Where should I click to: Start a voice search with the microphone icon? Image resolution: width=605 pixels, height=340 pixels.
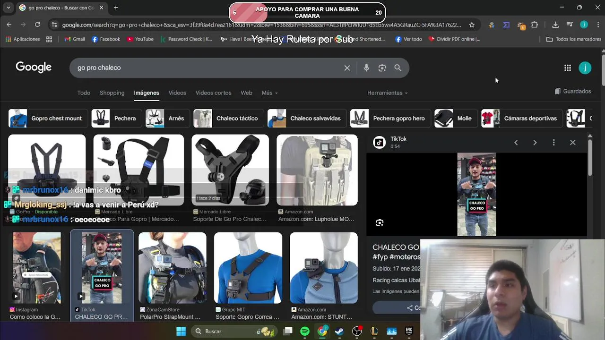(366, 68)
